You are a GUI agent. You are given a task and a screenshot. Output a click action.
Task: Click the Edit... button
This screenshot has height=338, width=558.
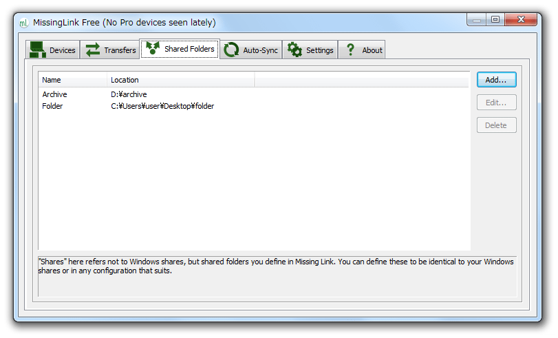(x=497, y=103)
